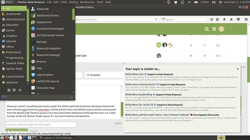Focus the Brisk menu search field

point(38,97)
